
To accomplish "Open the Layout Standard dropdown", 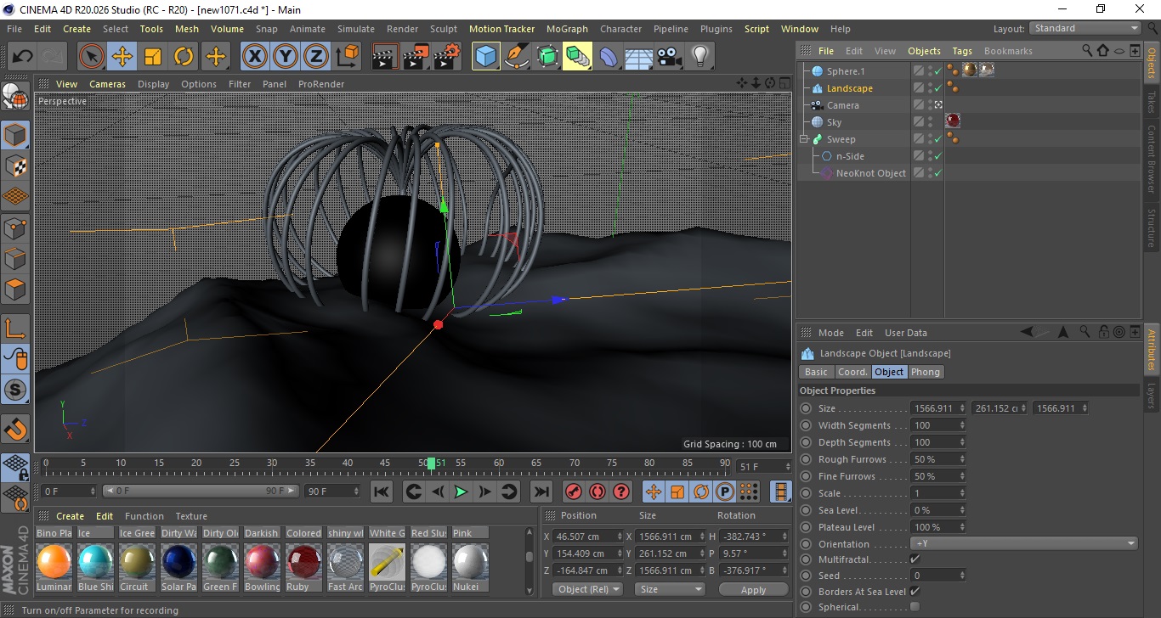I will click(1085, 28).
